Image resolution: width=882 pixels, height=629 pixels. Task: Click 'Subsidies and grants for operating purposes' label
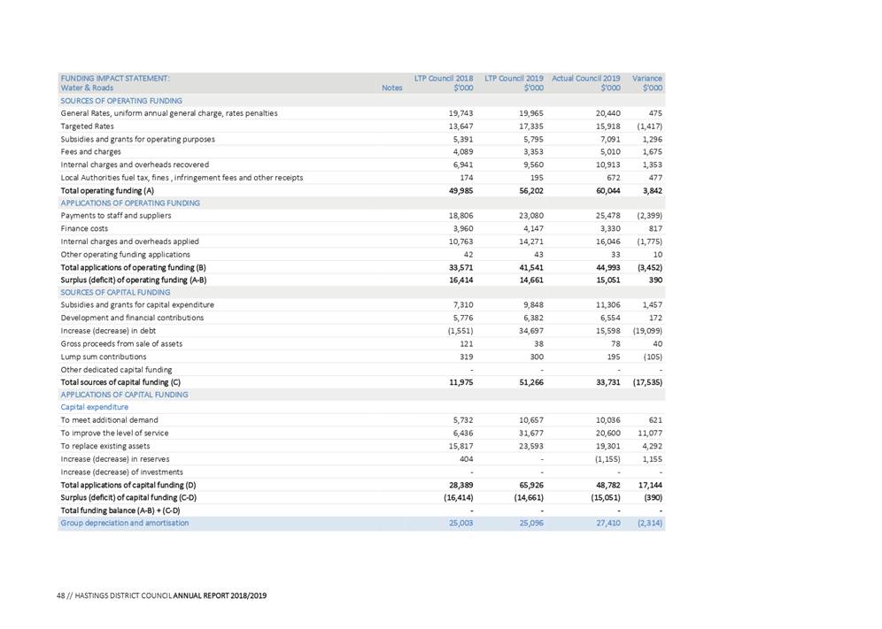pos(138,140)
